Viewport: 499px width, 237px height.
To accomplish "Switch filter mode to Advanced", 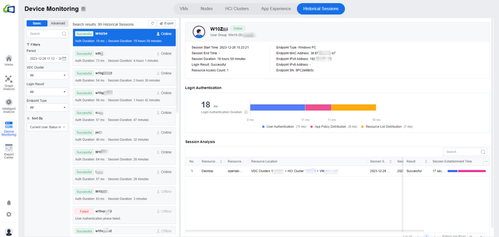I will pos(58,23).
